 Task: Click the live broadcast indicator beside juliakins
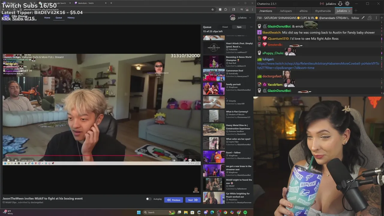[322, 4]
